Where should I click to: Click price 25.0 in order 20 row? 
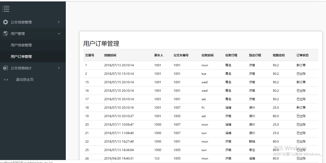point(276,125)
